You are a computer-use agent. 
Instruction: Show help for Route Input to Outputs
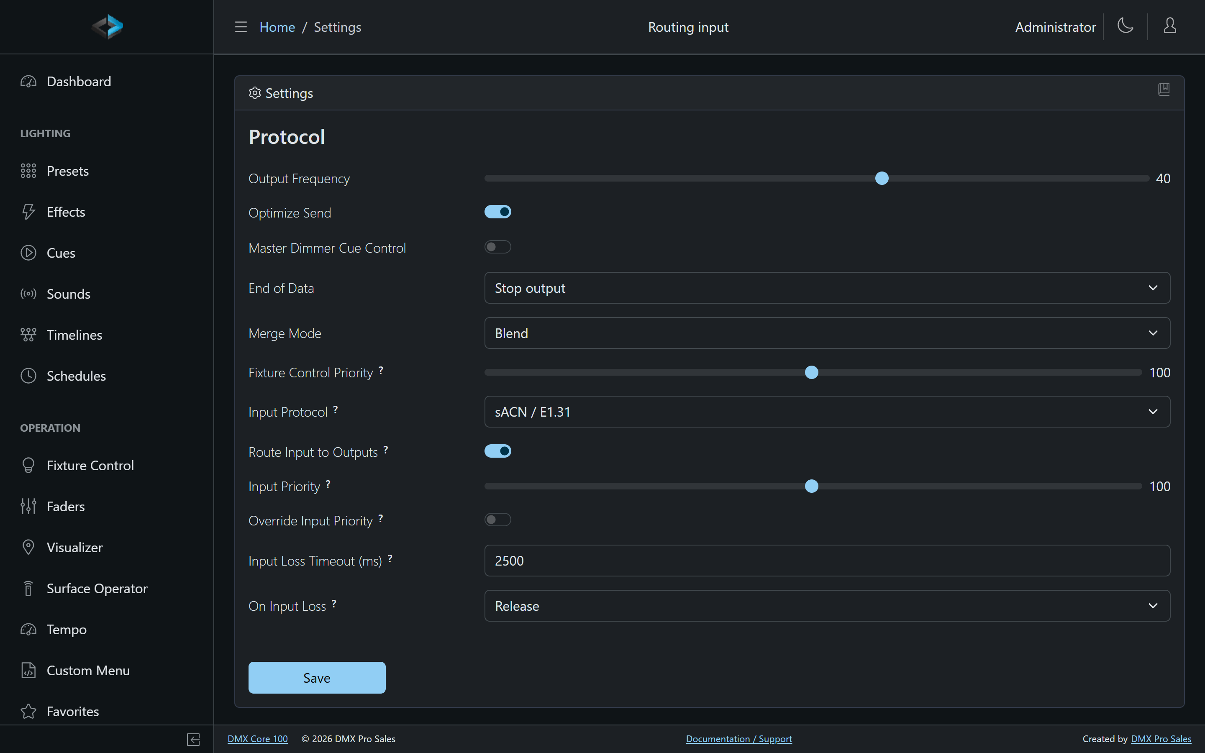pyautogui.click(x=385, y=450)
